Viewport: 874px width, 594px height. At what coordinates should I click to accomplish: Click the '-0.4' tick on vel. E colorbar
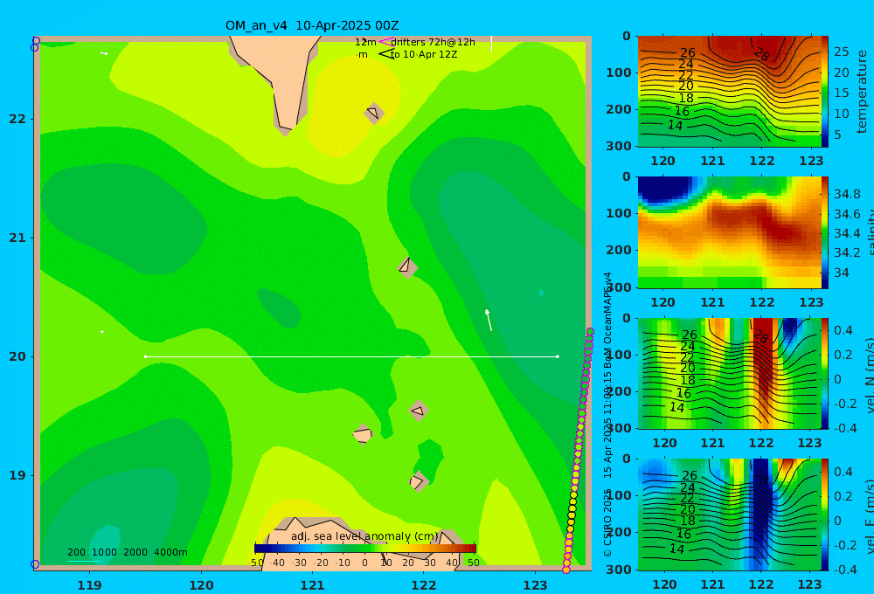[844, 569]
